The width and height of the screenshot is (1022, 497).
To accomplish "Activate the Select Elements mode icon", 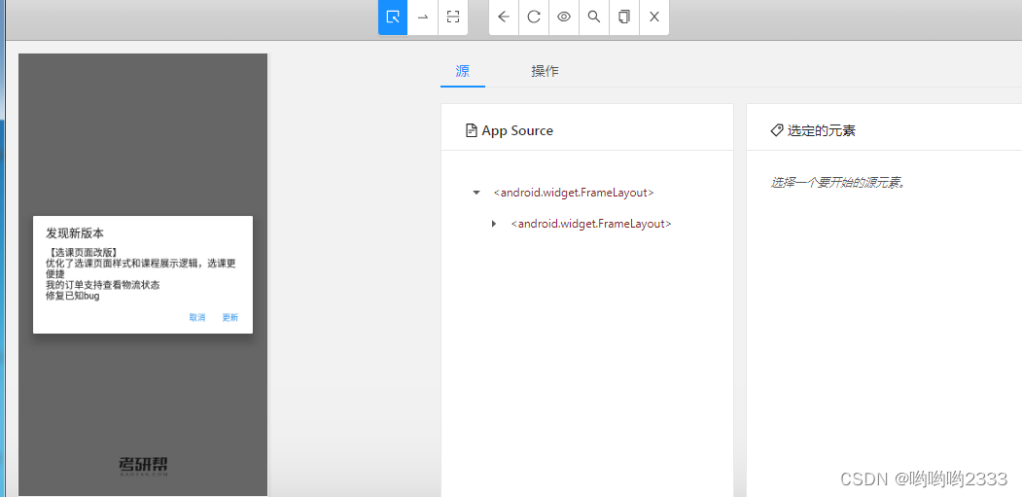I will (393, 17).
